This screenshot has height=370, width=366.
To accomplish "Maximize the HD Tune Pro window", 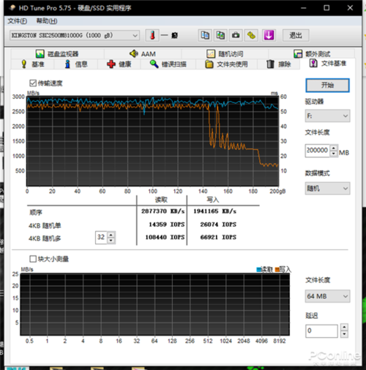I will click(326, 8).
